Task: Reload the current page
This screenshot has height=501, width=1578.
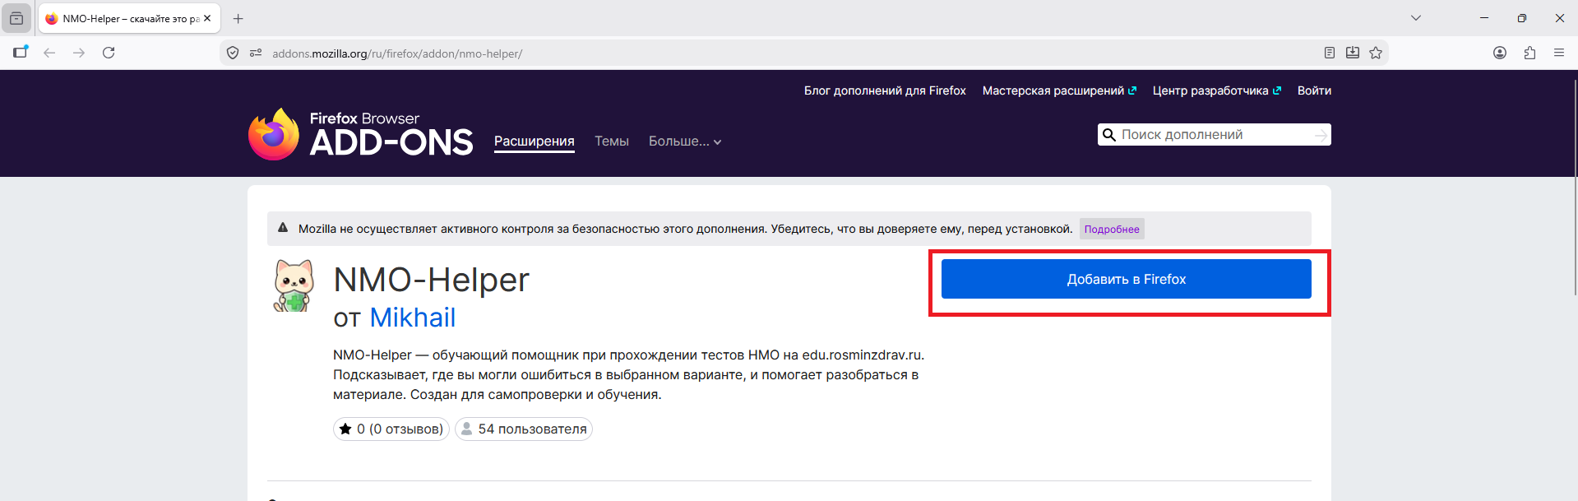Action: (x=109, y=53)
